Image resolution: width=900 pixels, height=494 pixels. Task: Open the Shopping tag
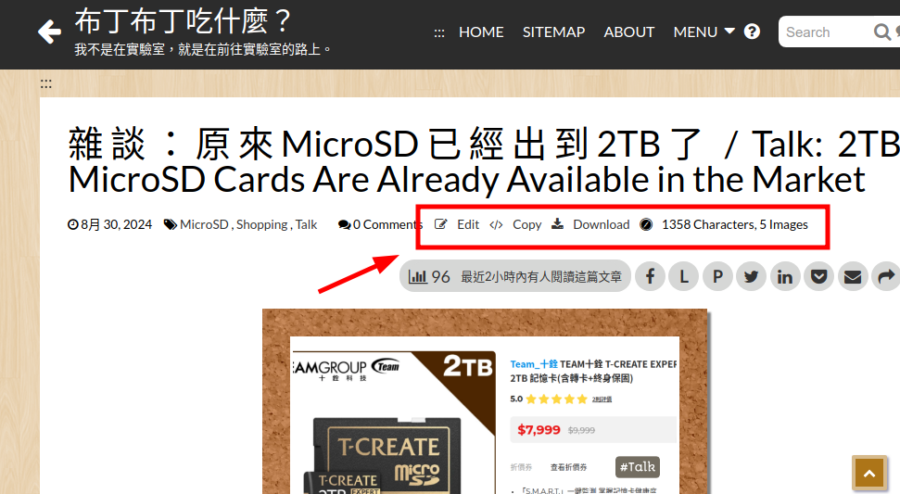click(261, 224)
